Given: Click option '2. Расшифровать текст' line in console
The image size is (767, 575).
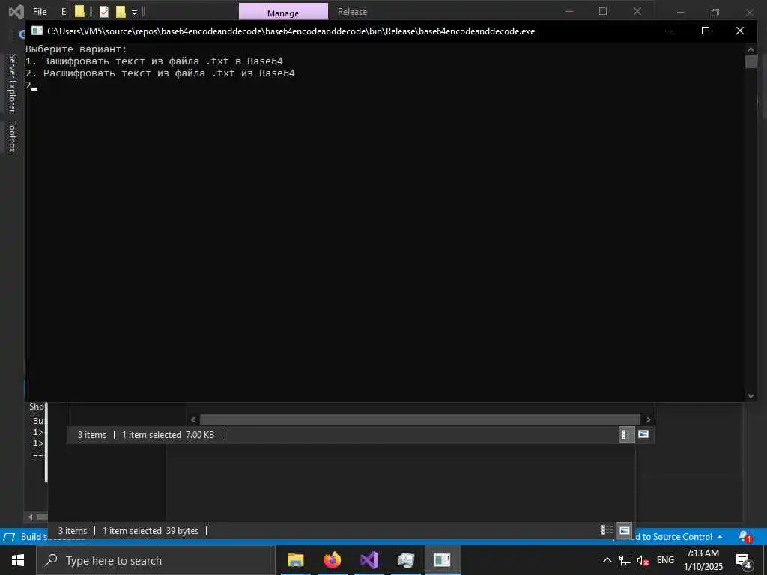Looking at the screenshot, I should click(160, 73).
